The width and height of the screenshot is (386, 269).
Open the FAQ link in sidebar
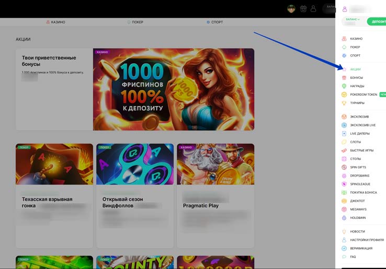pos(353,257)
